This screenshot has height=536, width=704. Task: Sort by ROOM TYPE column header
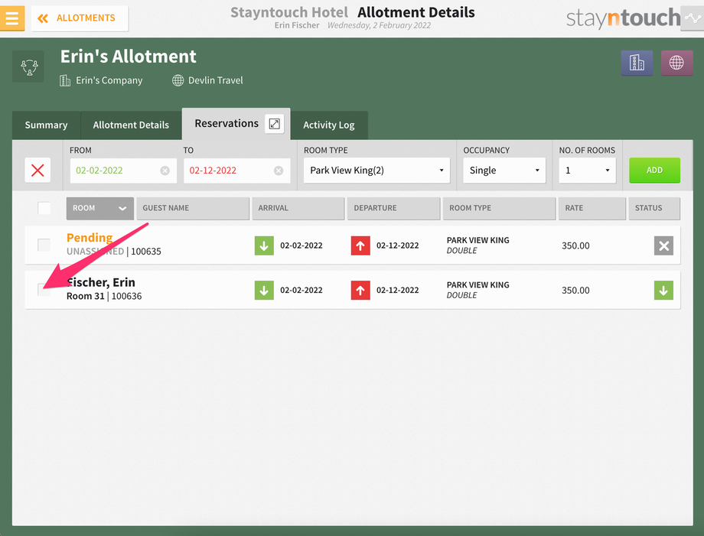click(x=499, y=209)
